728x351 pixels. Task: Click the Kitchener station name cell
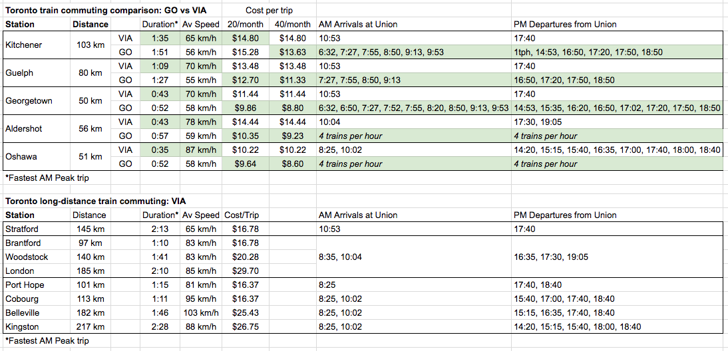point(23,45)
